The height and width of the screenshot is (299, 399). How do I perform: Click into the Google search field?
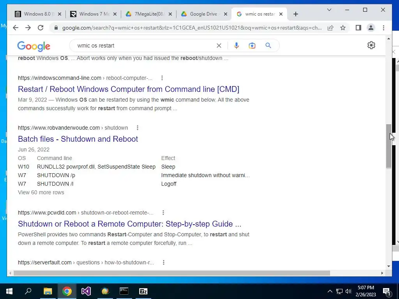pyautogui.click(x=145, y=46)
